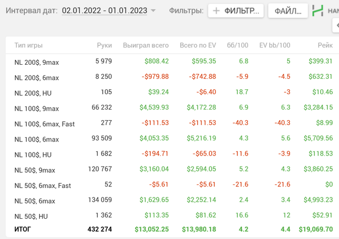Sort by Выиграл всего column header
This screenshot has height=239, width=339.
click(146, 45)
